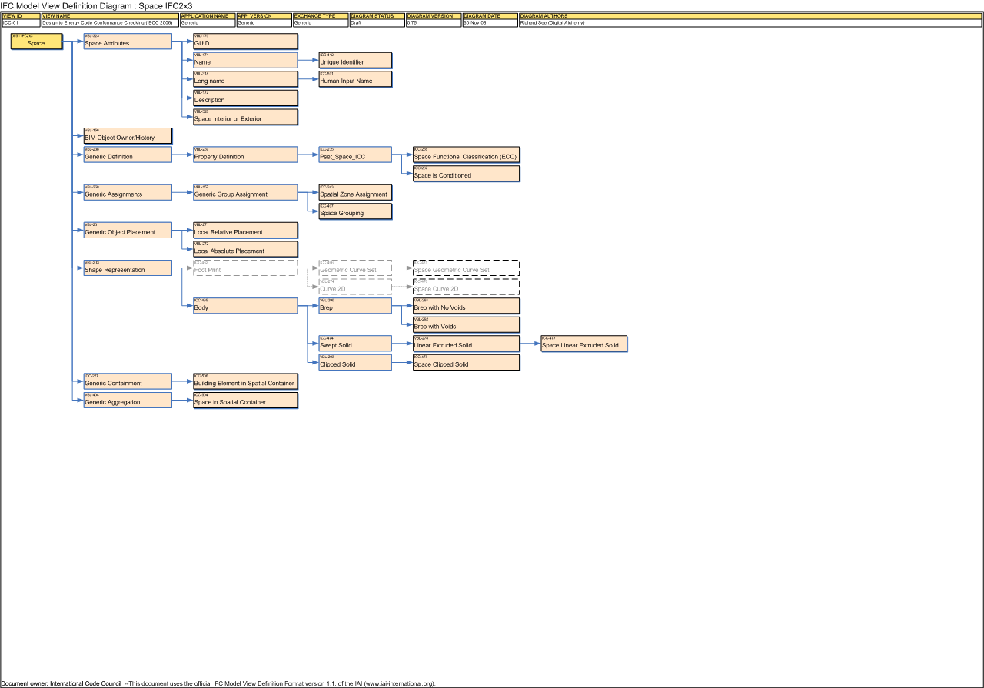Click the APPLICATION NAME header
984x688 pixels.
coord(207,15)
